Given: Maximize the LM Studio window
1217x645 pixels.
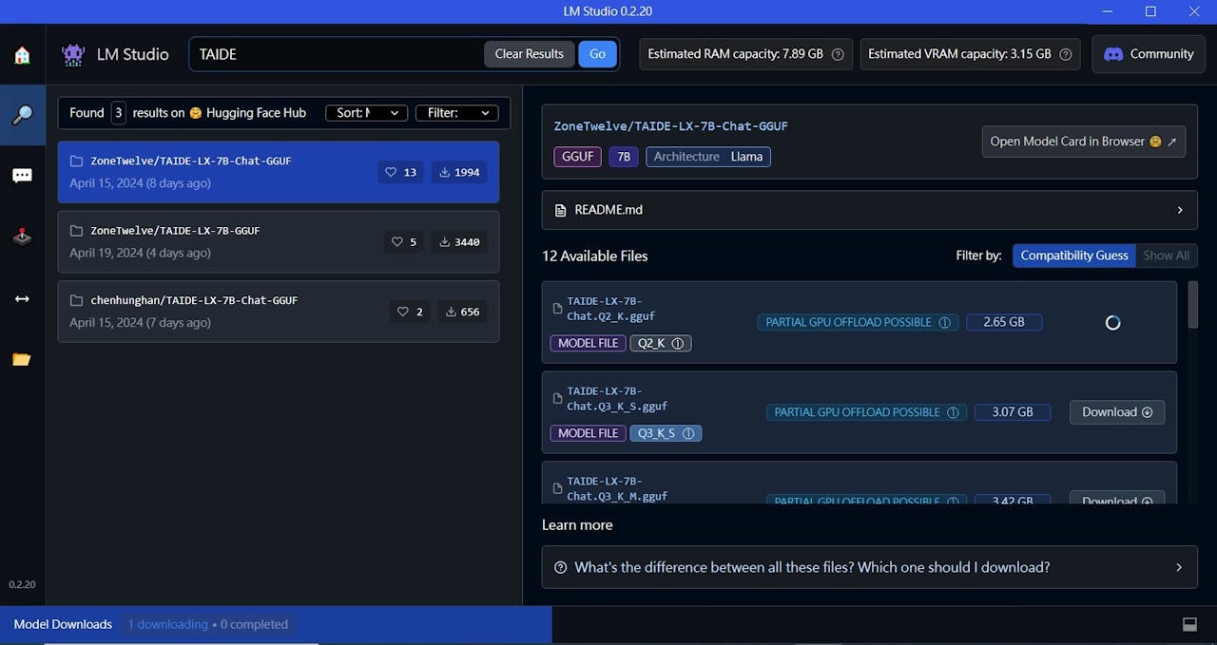Looking at the screenshot, I should pyautogui.click(x=1150, y=11).
